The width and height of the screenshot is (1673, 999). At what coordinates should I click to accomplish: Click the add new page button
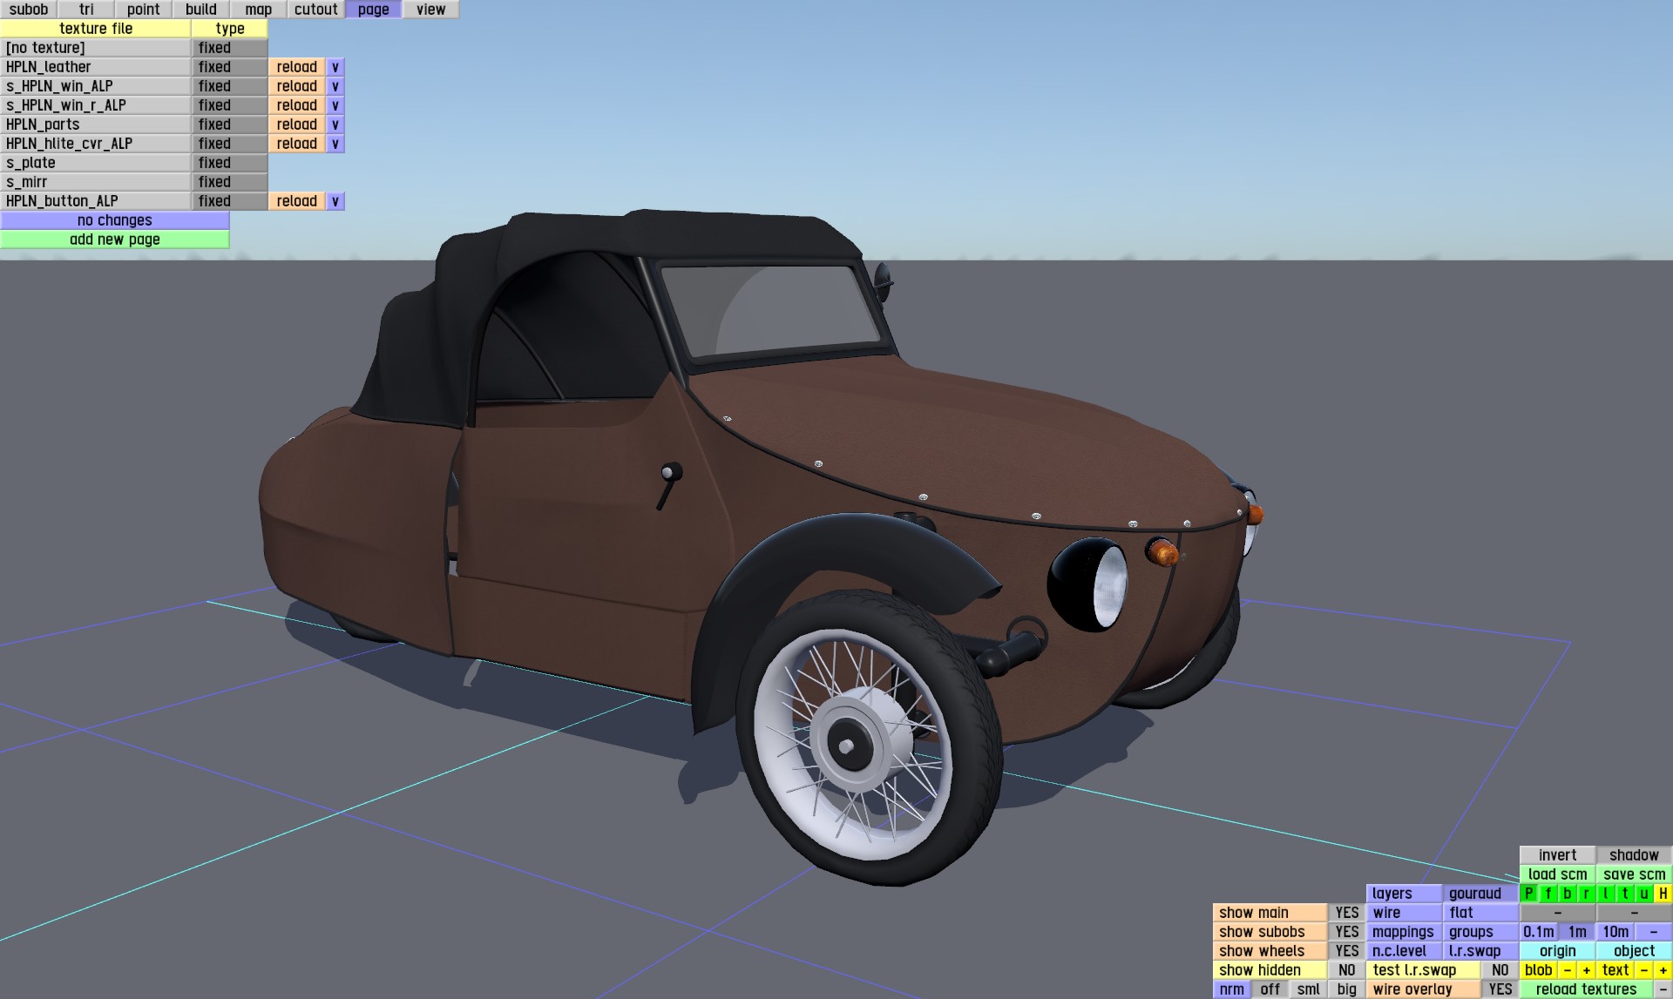pyautogui.click(x=114, y=240)
